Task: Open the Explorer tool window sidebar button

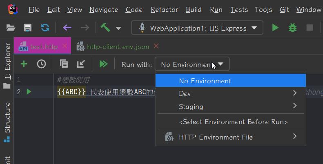Action: click(x=7, y=65)
